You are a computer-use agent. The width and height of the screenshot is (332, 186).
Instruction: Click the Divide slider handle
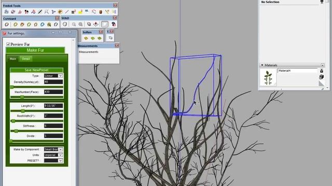click(11, 141)
